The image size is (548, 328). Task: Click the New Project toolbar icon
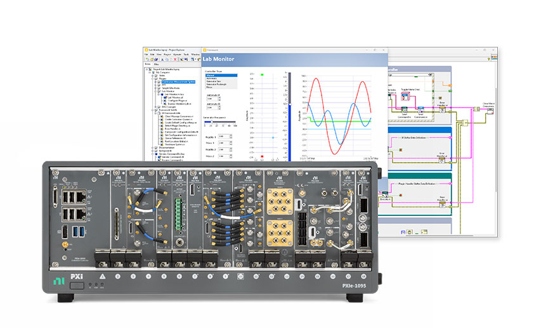coord(148,60)
